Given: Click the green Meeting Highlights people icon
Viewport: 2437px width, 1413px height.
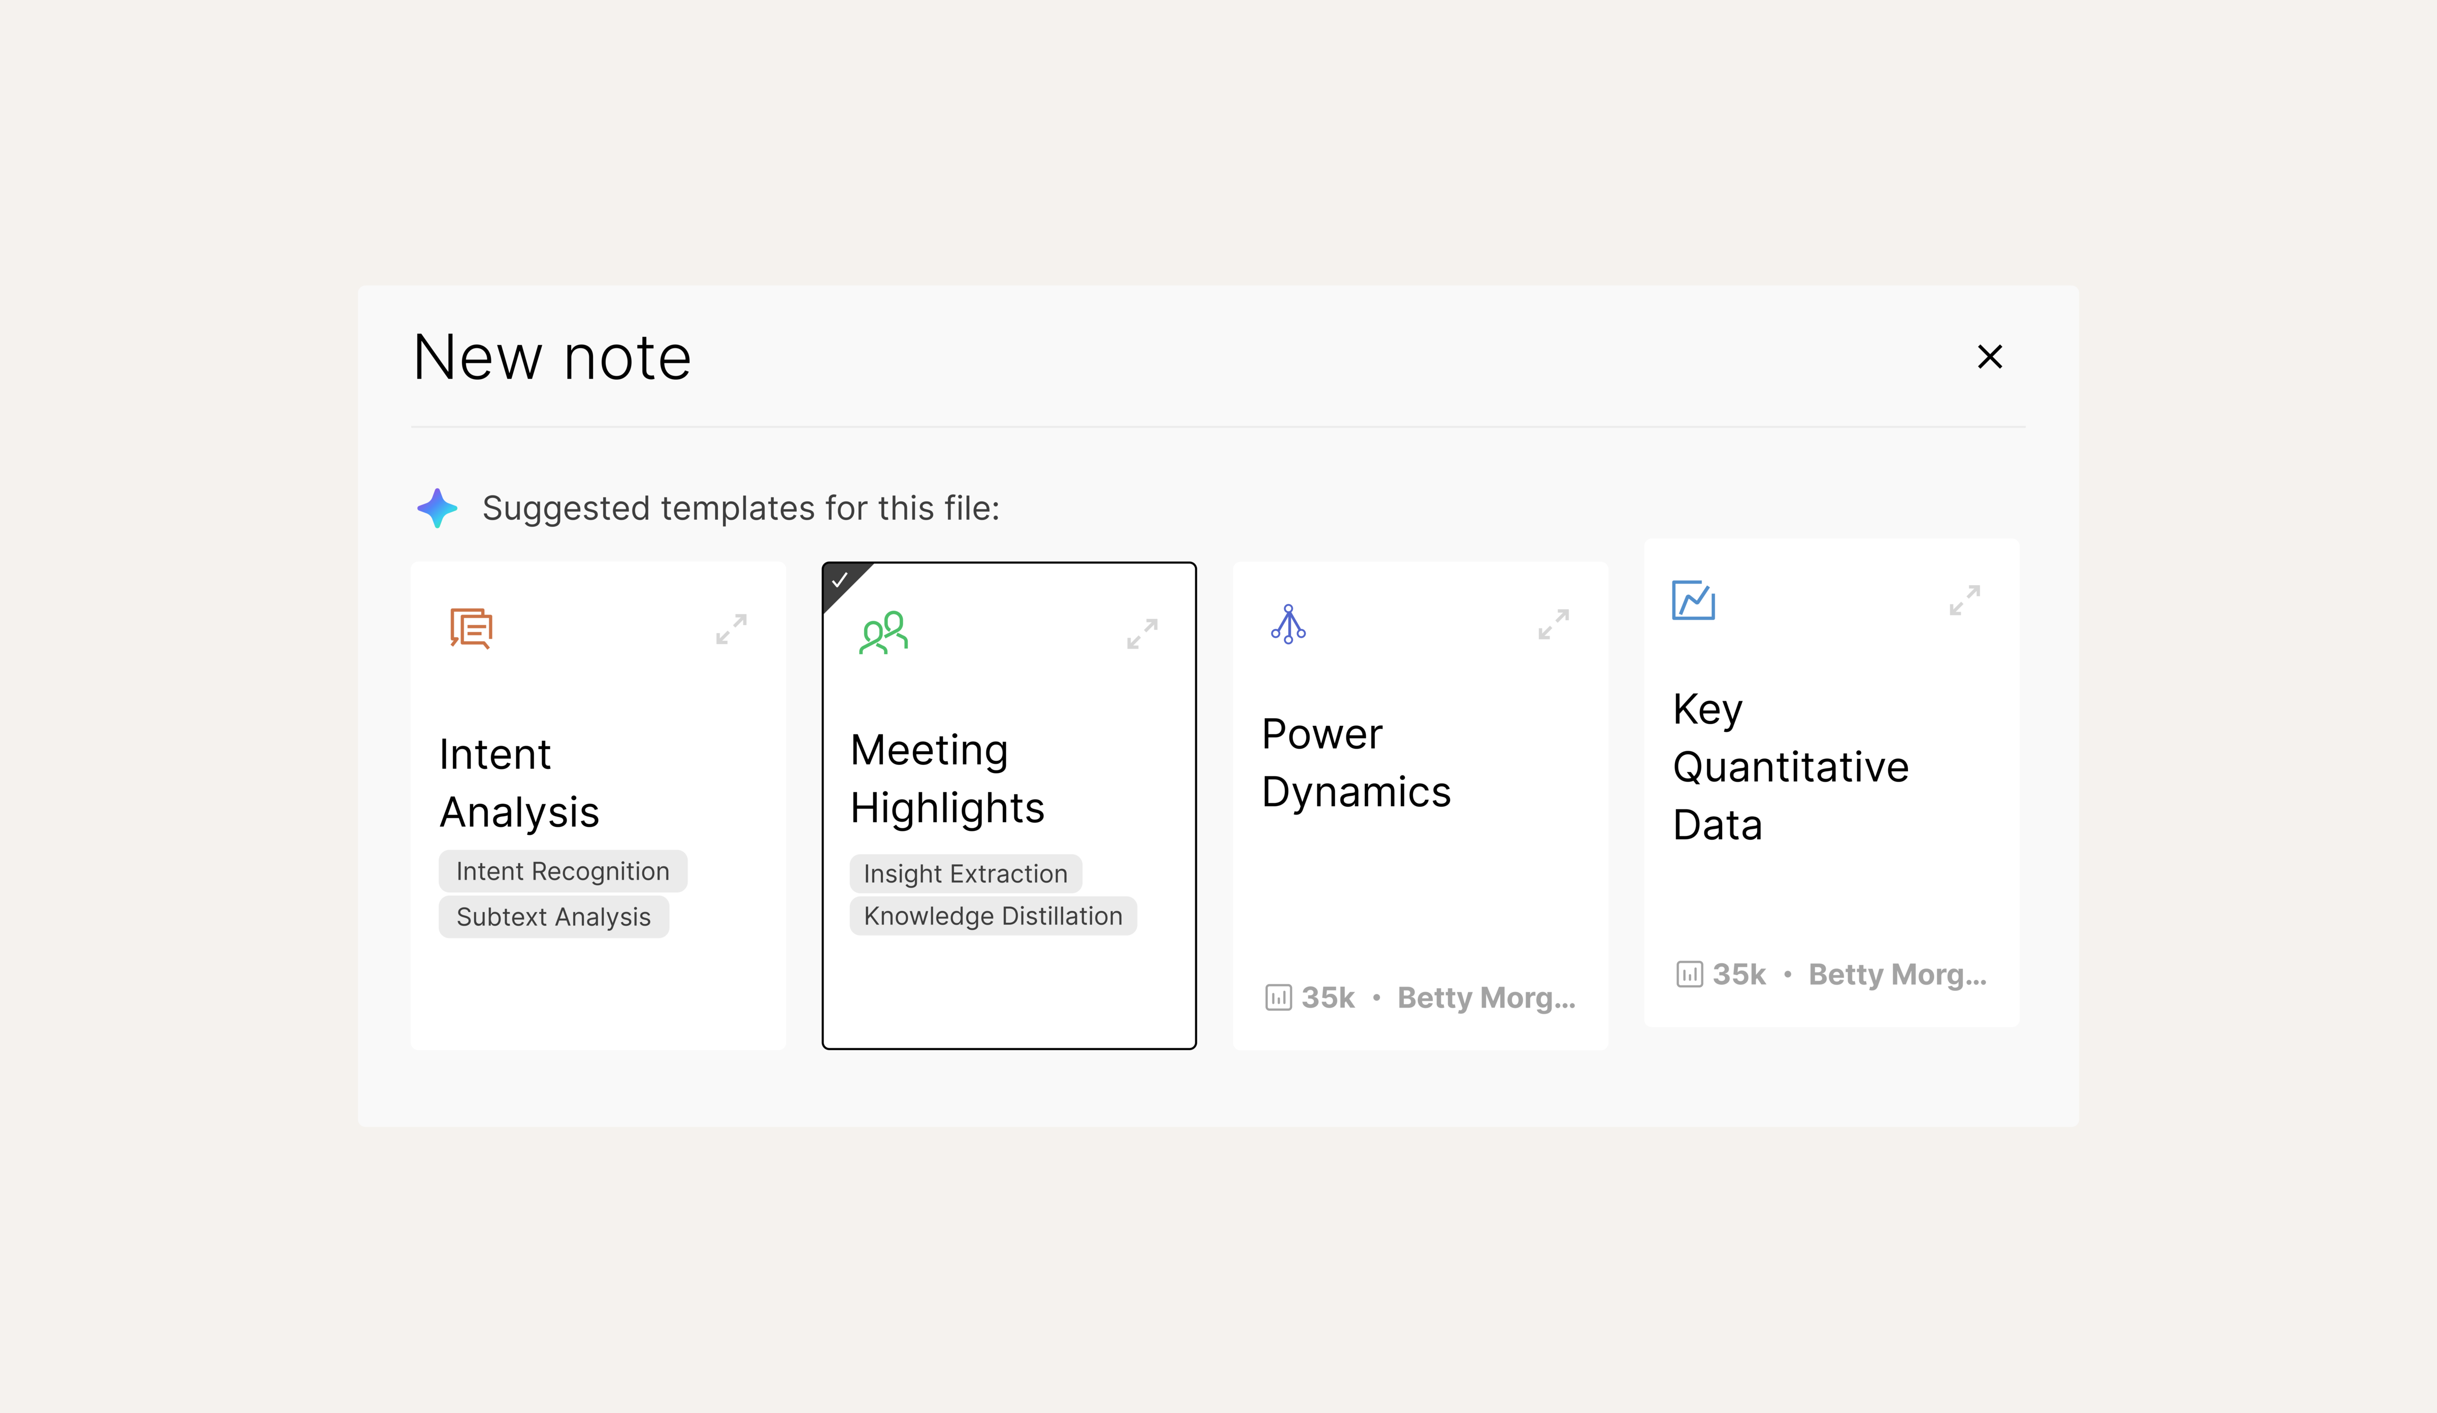Looking at the screenshot, I should pyautogui.click(x=883, y=633).
